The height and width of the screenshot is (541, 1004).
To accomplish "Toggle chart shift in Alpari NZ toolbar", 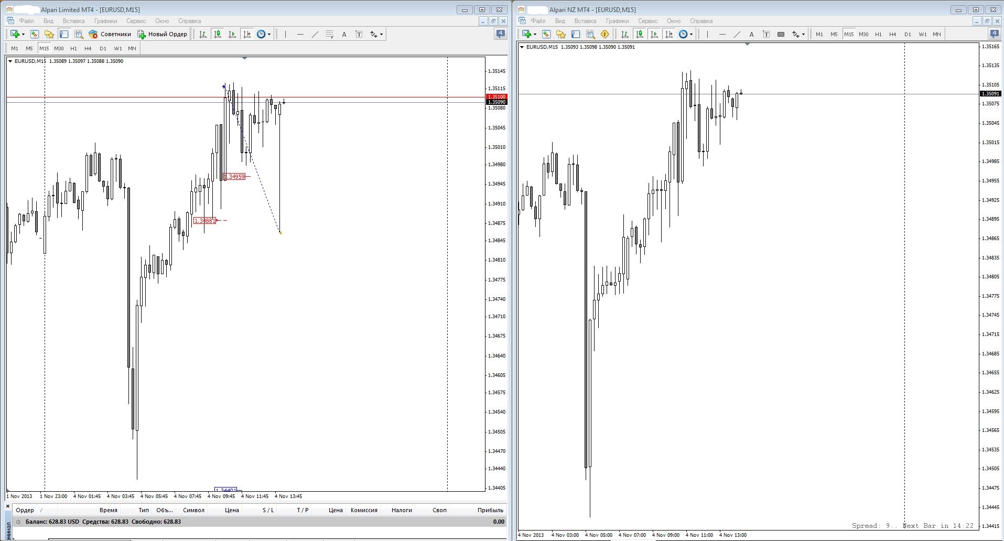I will [x=669, y=34].
